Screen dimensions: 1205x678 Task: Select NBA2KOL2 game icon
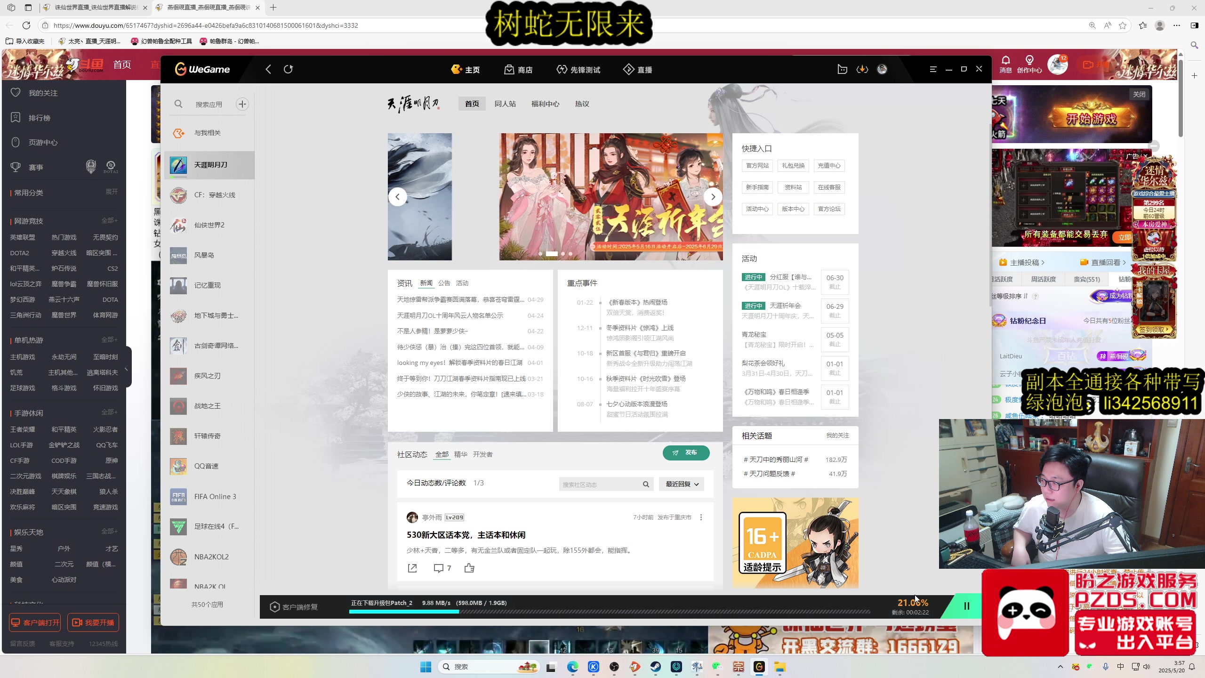point(178,557)
